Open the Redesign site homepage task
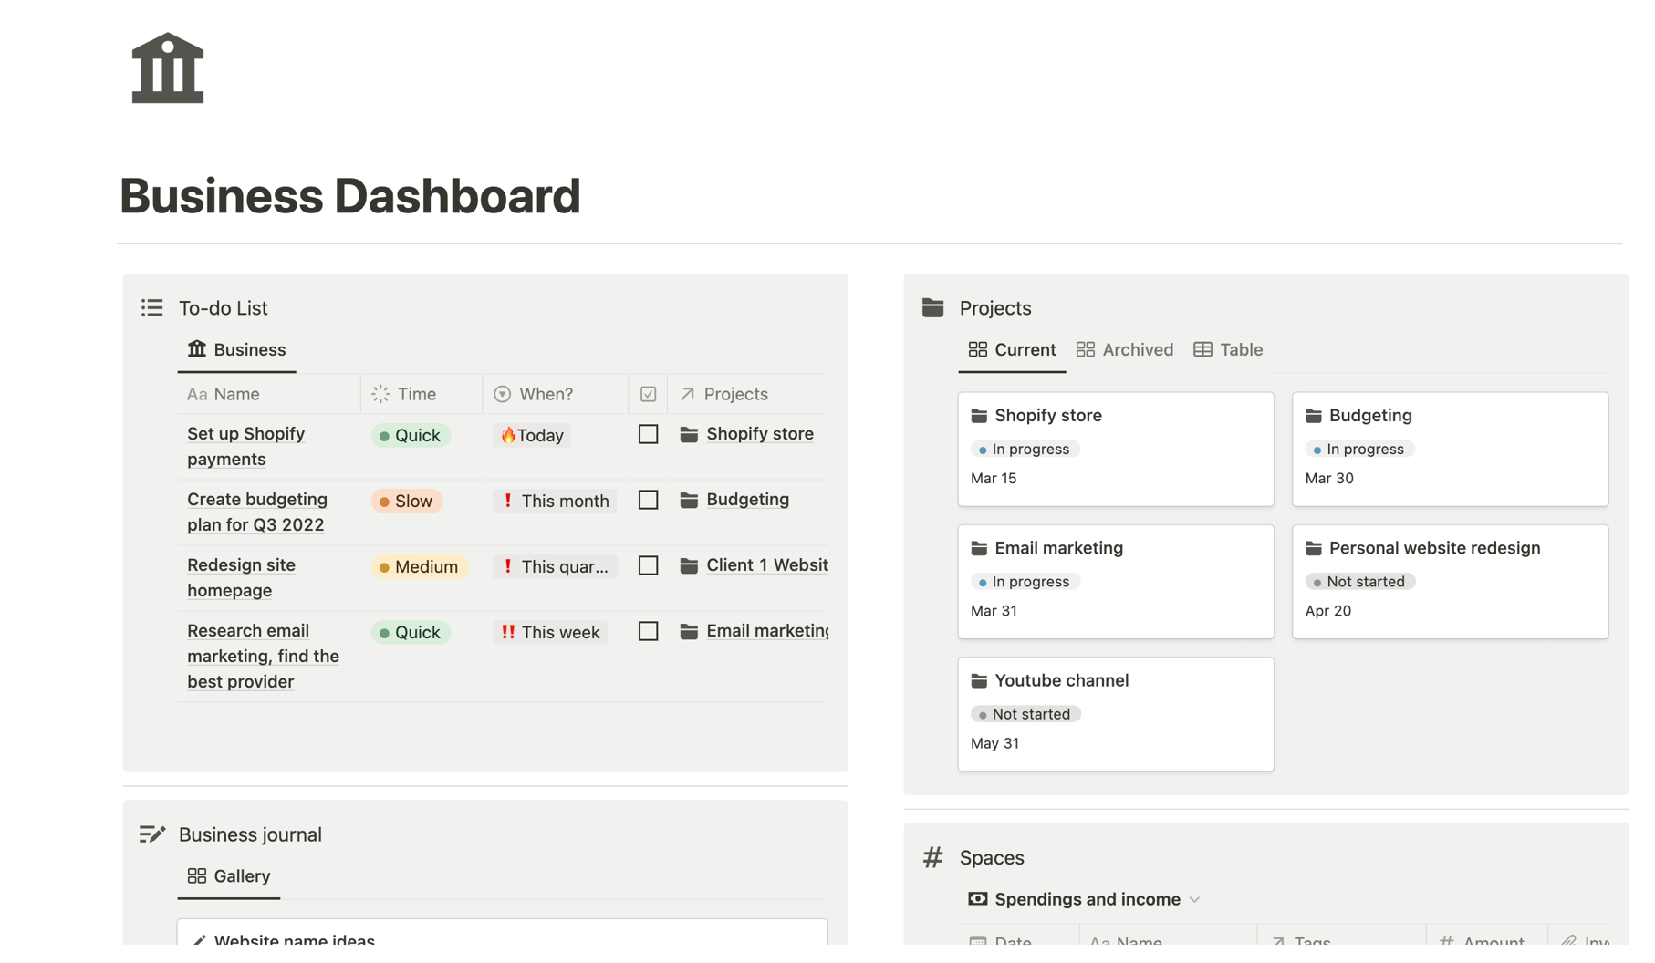 [x=241, y=577]
